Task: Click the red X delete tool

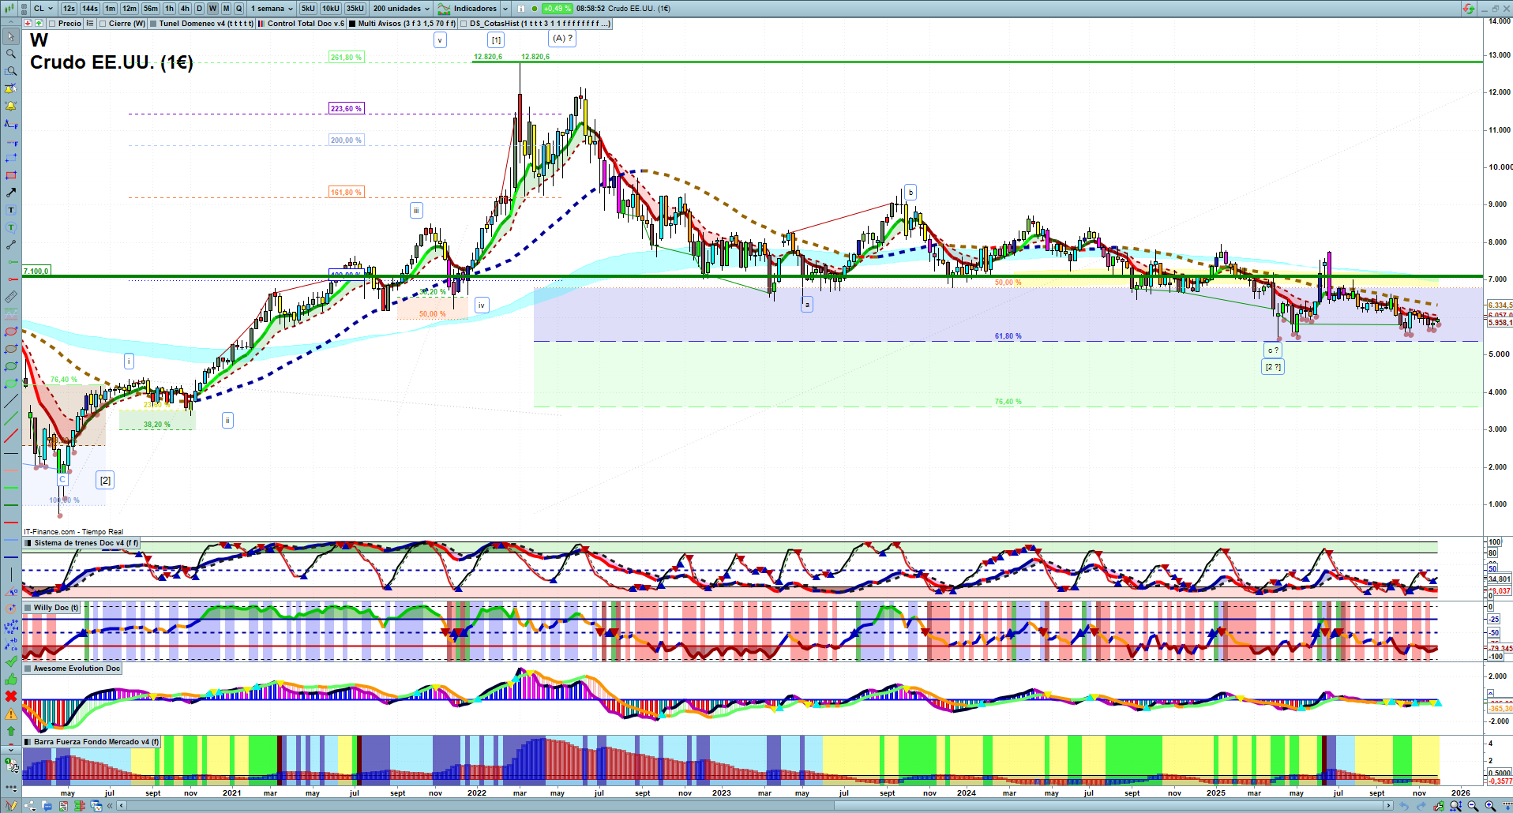Action: click(11, 696)
